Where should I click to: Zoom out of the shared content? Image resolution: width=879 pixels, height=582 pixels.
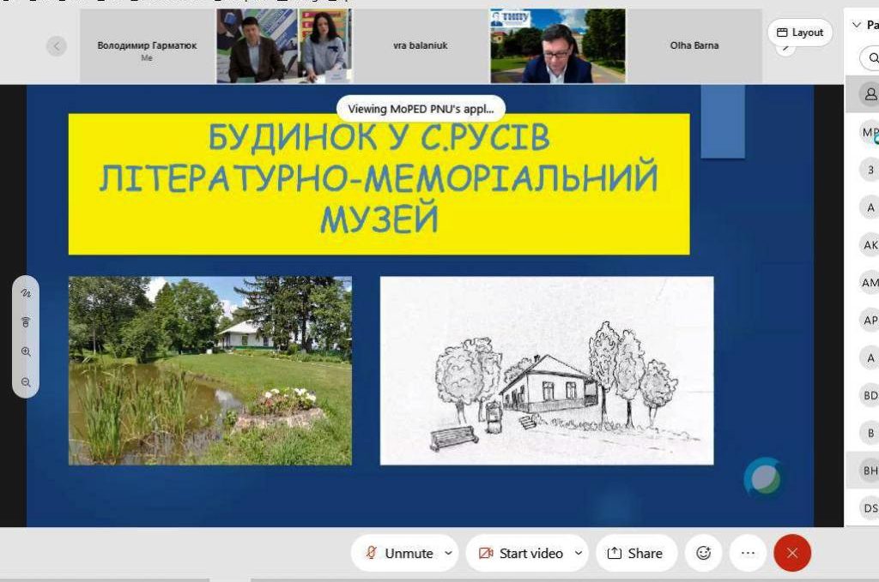26,382
